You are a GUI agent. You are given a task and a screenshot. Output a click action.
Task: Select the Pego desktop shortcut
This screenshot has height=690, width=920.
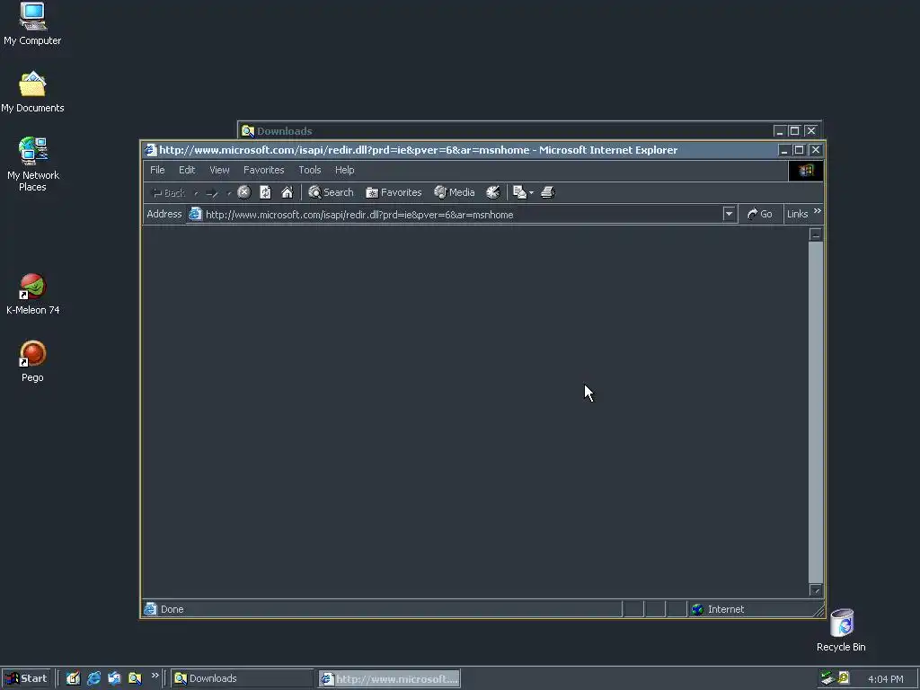[x=33, y=361]
